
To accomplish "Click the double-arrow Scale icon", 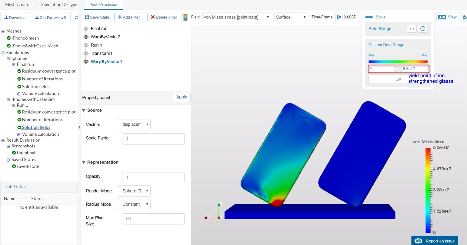I will click(x=369, y=17).
